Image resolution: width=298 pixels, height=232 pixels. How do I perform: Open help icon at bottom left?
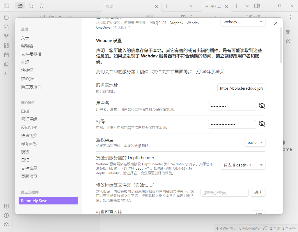(6, 215)
